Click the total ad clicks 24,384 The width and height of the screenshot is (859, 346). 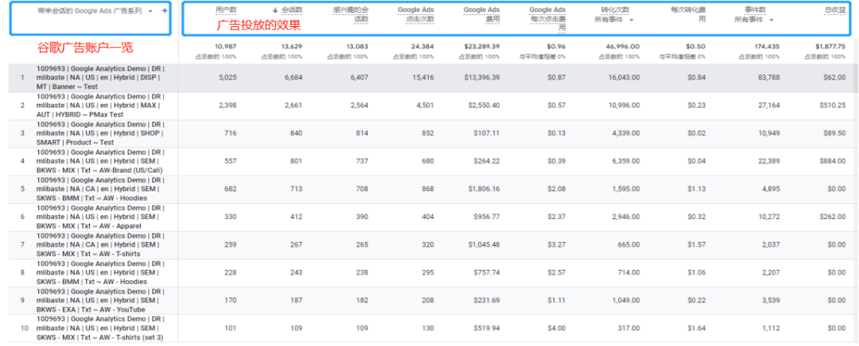(423, 47)
